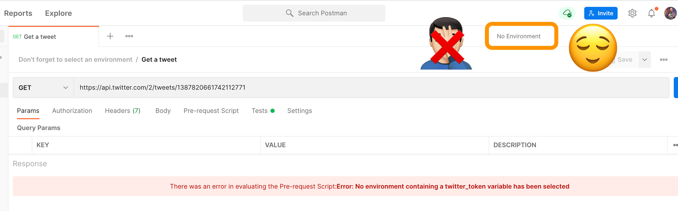Switch to the Headers tab
Image resolution: width=678 pixels, height=211 pixels.
tap(122, 111)
